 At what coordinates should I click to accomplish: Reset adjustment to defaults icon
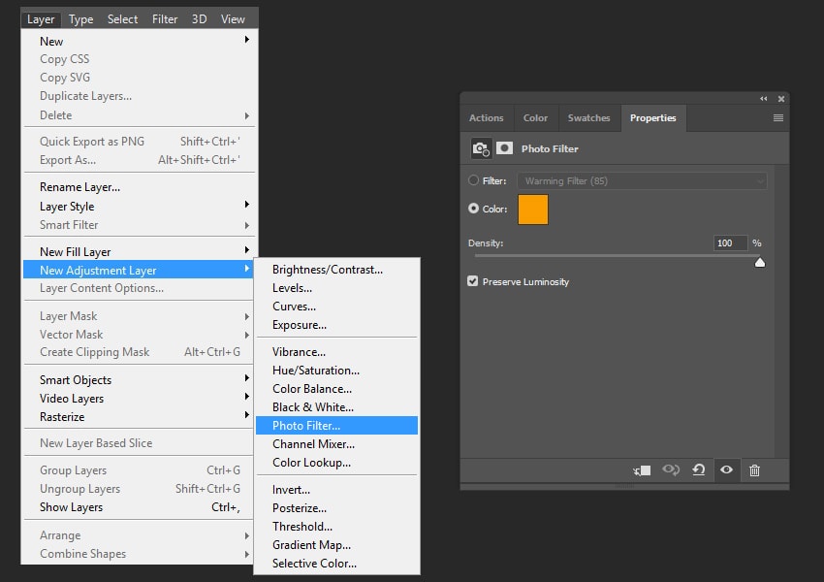(698, 469)
